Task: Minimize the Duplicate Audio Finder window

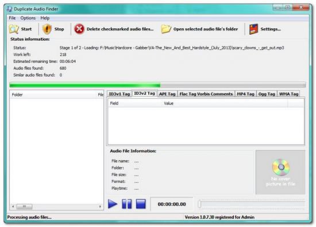Action: [x=278, y=7]
